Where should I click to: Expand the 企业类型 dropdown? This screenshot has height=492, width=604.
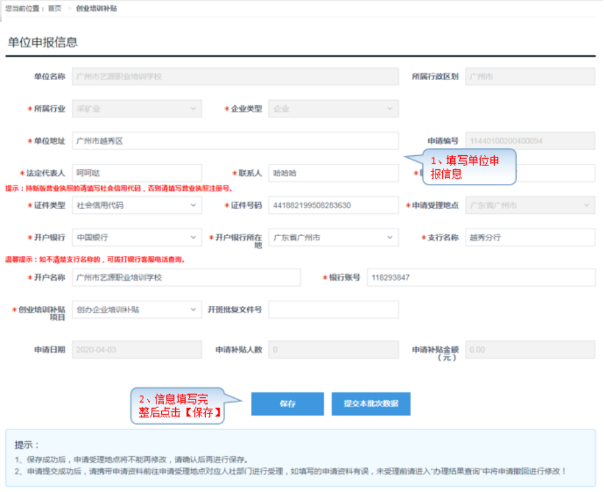click(333, 109)
